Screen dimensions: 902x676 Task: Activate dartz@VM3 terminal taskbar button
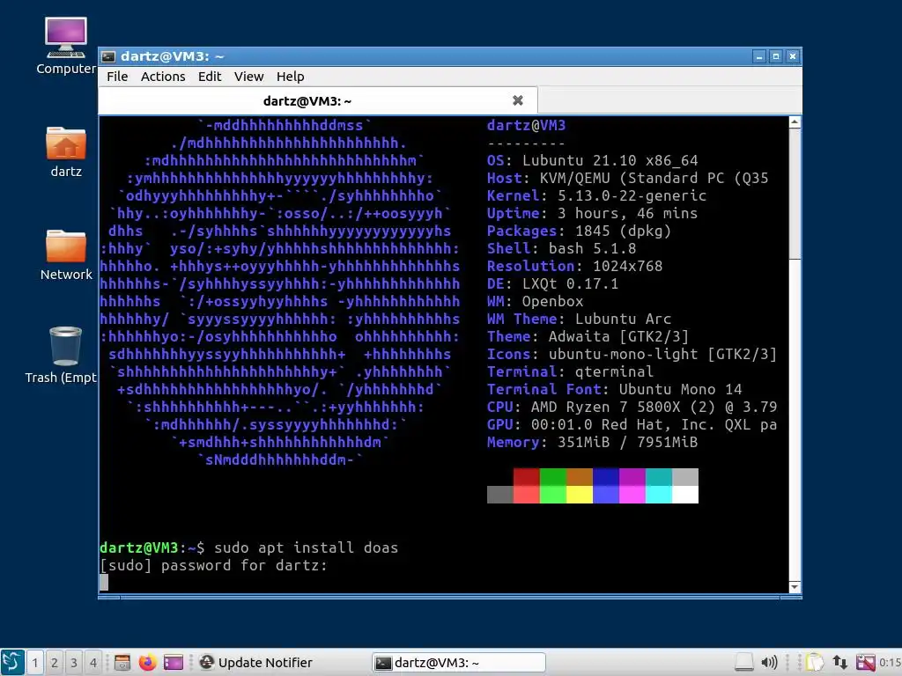[458, 663]
